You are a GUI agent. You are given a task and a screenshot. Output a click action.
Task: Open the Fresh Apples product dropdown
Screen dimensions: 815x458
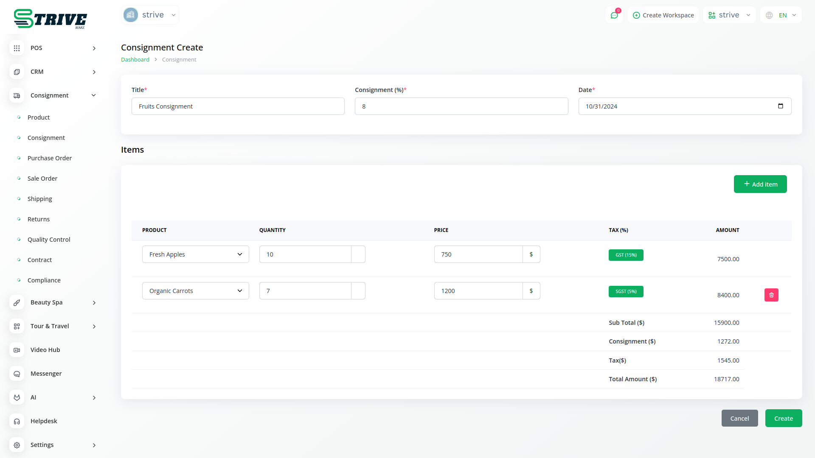pyautogui.click(x=195, y=254)
